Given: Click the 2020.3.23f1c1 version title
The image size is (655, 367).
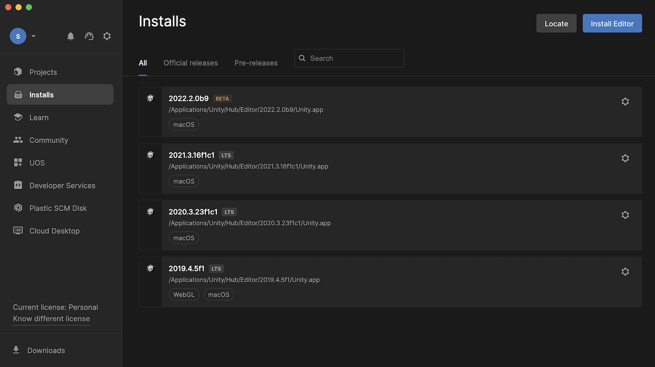Looking at the screenshot, I should 193,212.
